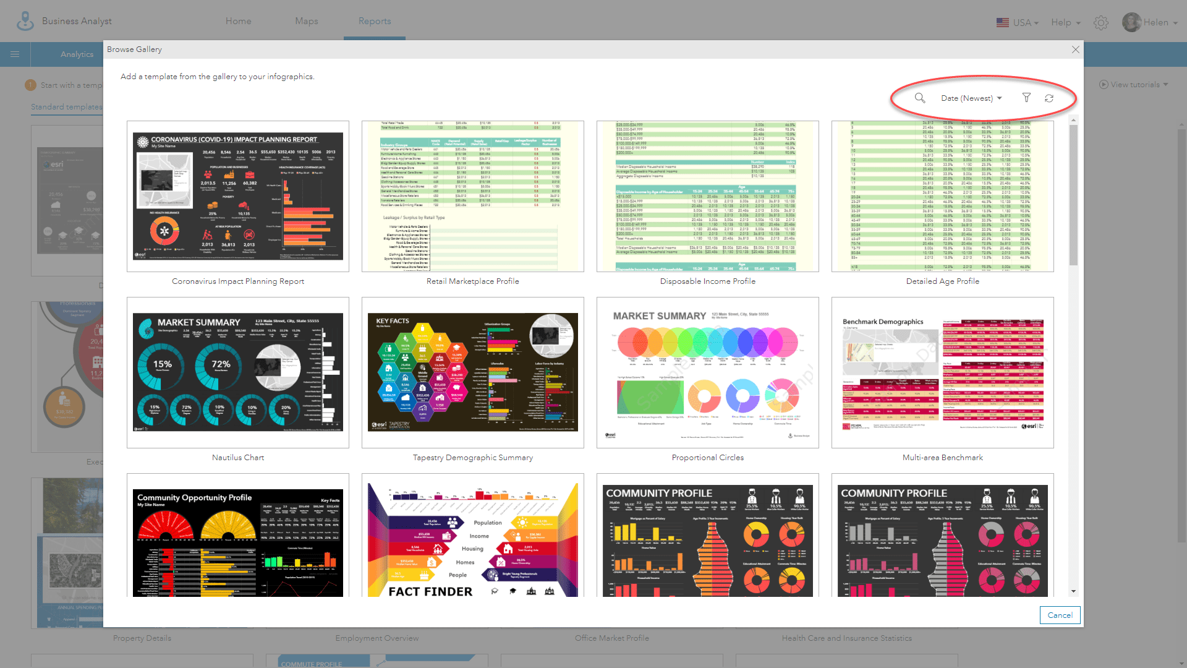Click the USA country selector dropdown
This screenshot has height=668, width=1187.
coord(1016,20)
